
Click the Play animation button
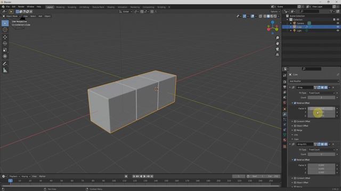144,176
